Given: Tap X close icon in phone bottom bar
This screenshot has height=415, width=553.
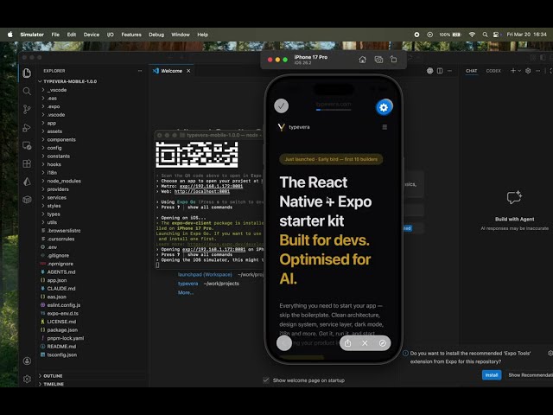Looking at the screenshot, I should click(x=365, y=343).
